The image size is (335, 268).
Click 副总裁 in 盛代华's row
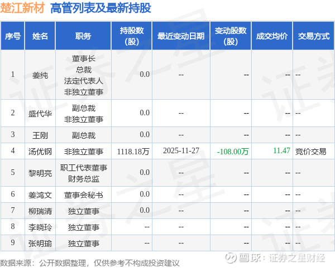[84, 108]
